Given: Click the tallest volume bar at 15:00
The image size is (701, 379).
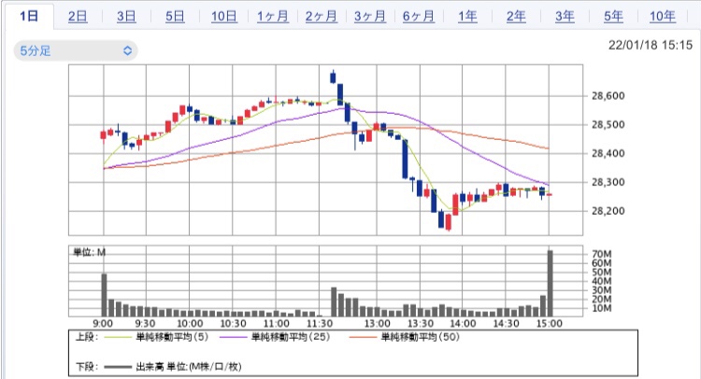Looking at the screenshot, I should click(550, 284).
